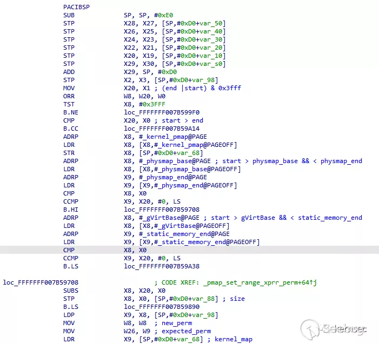Click #_gVirtBase@PAGE on the ADRP line

(169, 218)
